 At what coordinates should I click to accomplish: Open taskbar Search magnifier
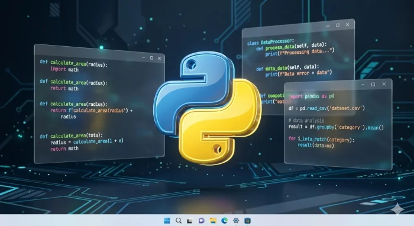click(179, 221)
